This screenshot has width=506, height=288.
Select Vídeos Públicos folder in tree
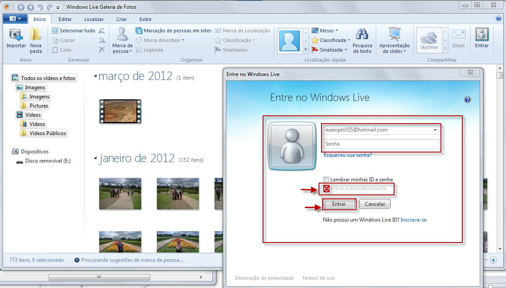pos(48,133)
